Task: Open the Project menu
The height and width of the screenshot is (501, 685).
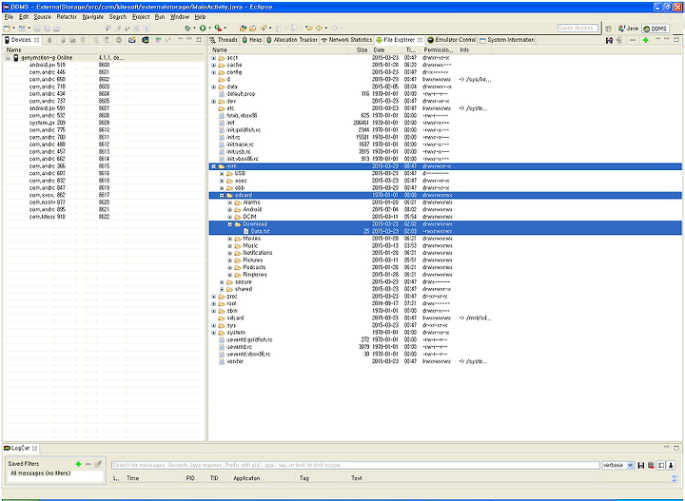Action: 141,16
